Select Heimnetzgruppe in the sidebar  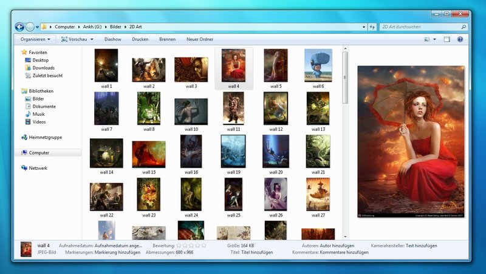point(41,138)
